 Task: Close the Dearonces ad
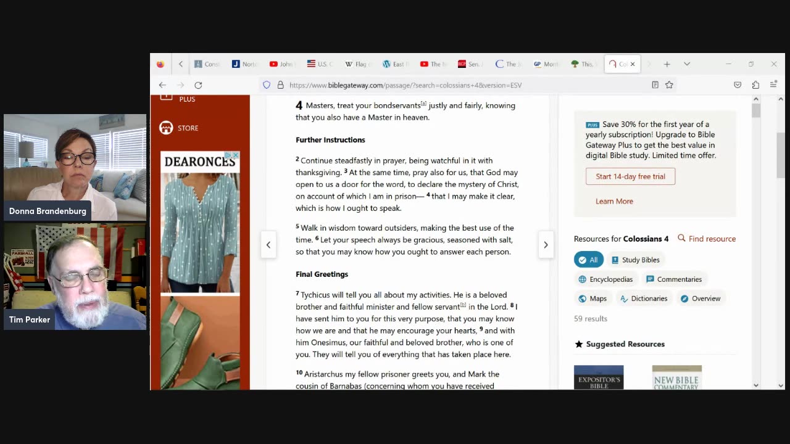click(235, 155)
